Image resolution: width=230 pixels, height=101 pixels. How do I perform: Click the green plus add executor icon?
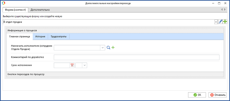[x=113, y=48]
